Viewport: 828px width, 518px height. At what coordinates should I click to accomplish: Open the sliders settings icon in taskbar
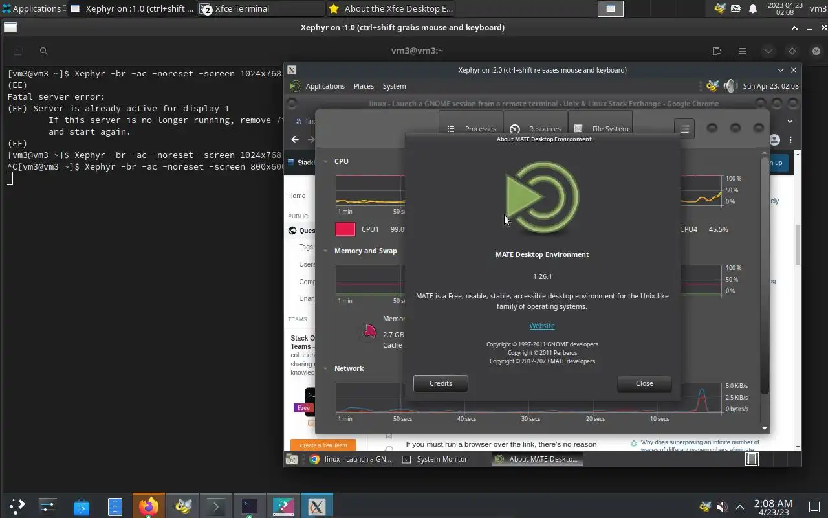coord(48,506)
